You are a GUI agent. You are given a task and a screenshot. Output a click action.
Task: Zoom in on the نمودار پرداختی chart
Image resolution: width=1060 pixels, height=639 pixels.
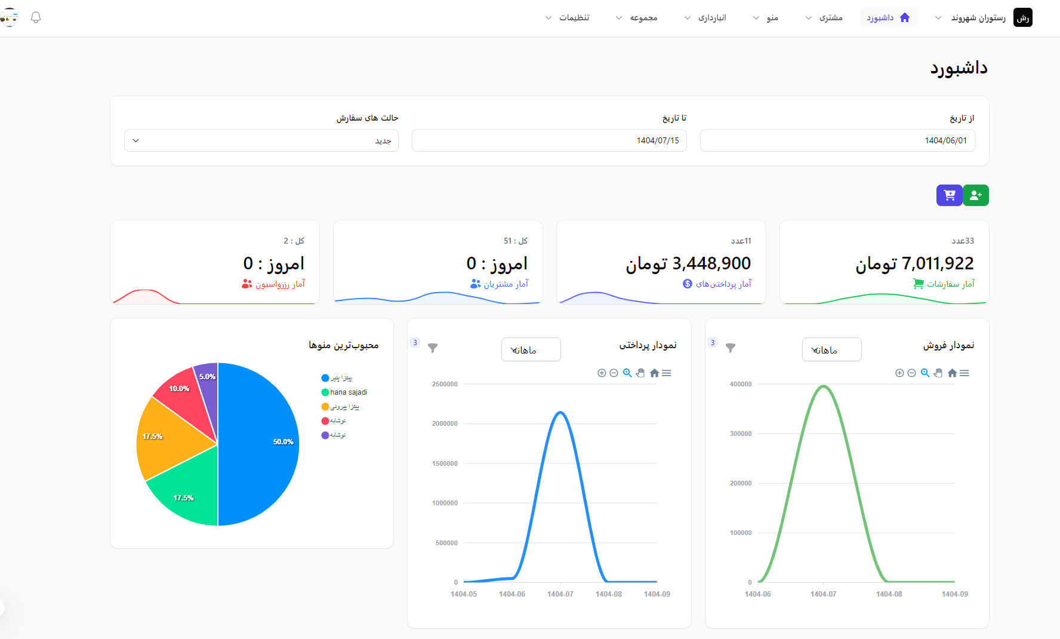(x=602, y=373)
